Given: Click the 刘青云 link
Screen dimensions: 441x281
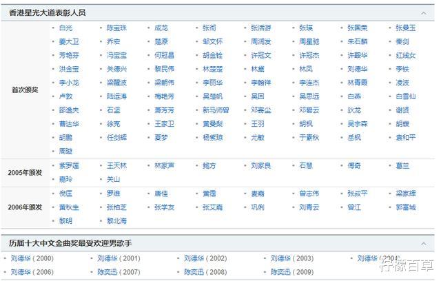Looking at the screenshot, I should pyautogui.click(x=309, y=207).
